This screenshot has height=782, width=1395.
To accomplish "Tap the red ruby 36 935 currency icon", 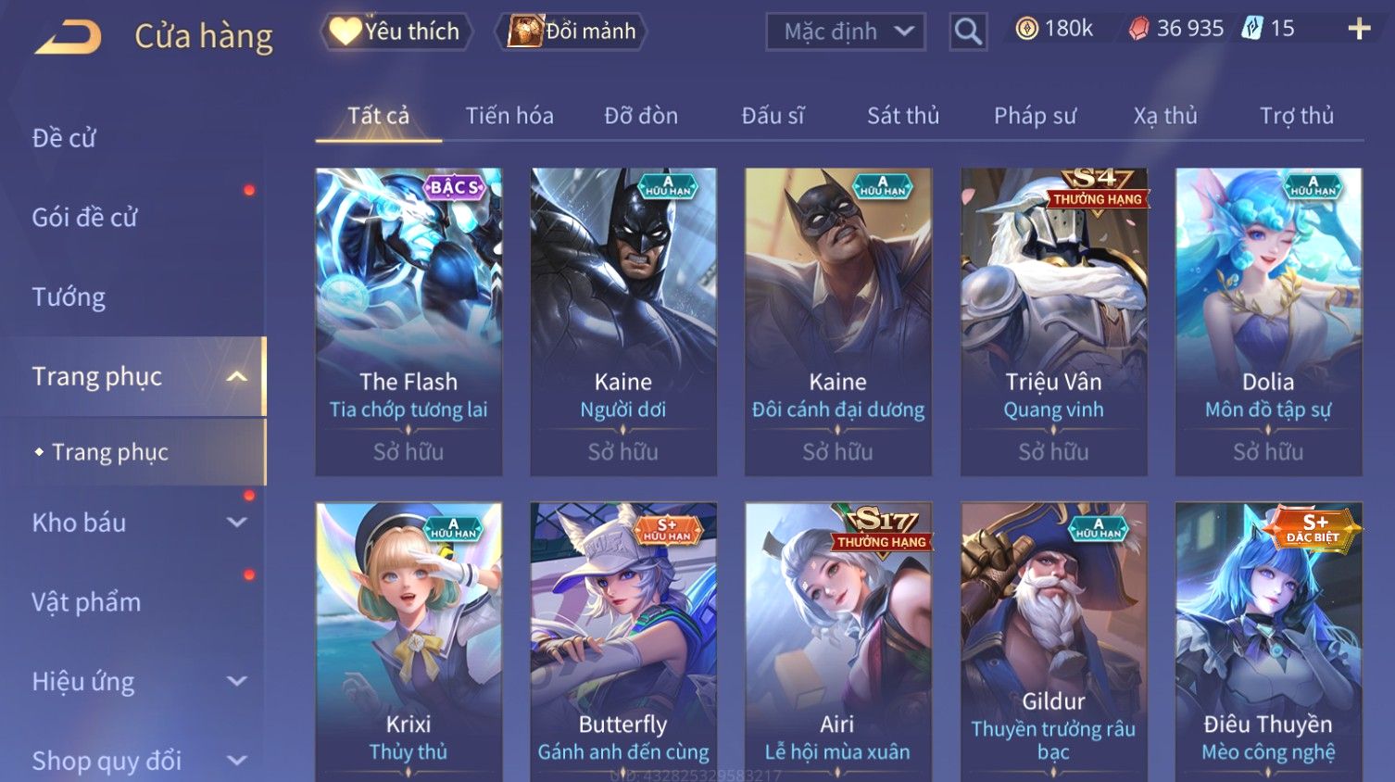I will (1138, 30).
